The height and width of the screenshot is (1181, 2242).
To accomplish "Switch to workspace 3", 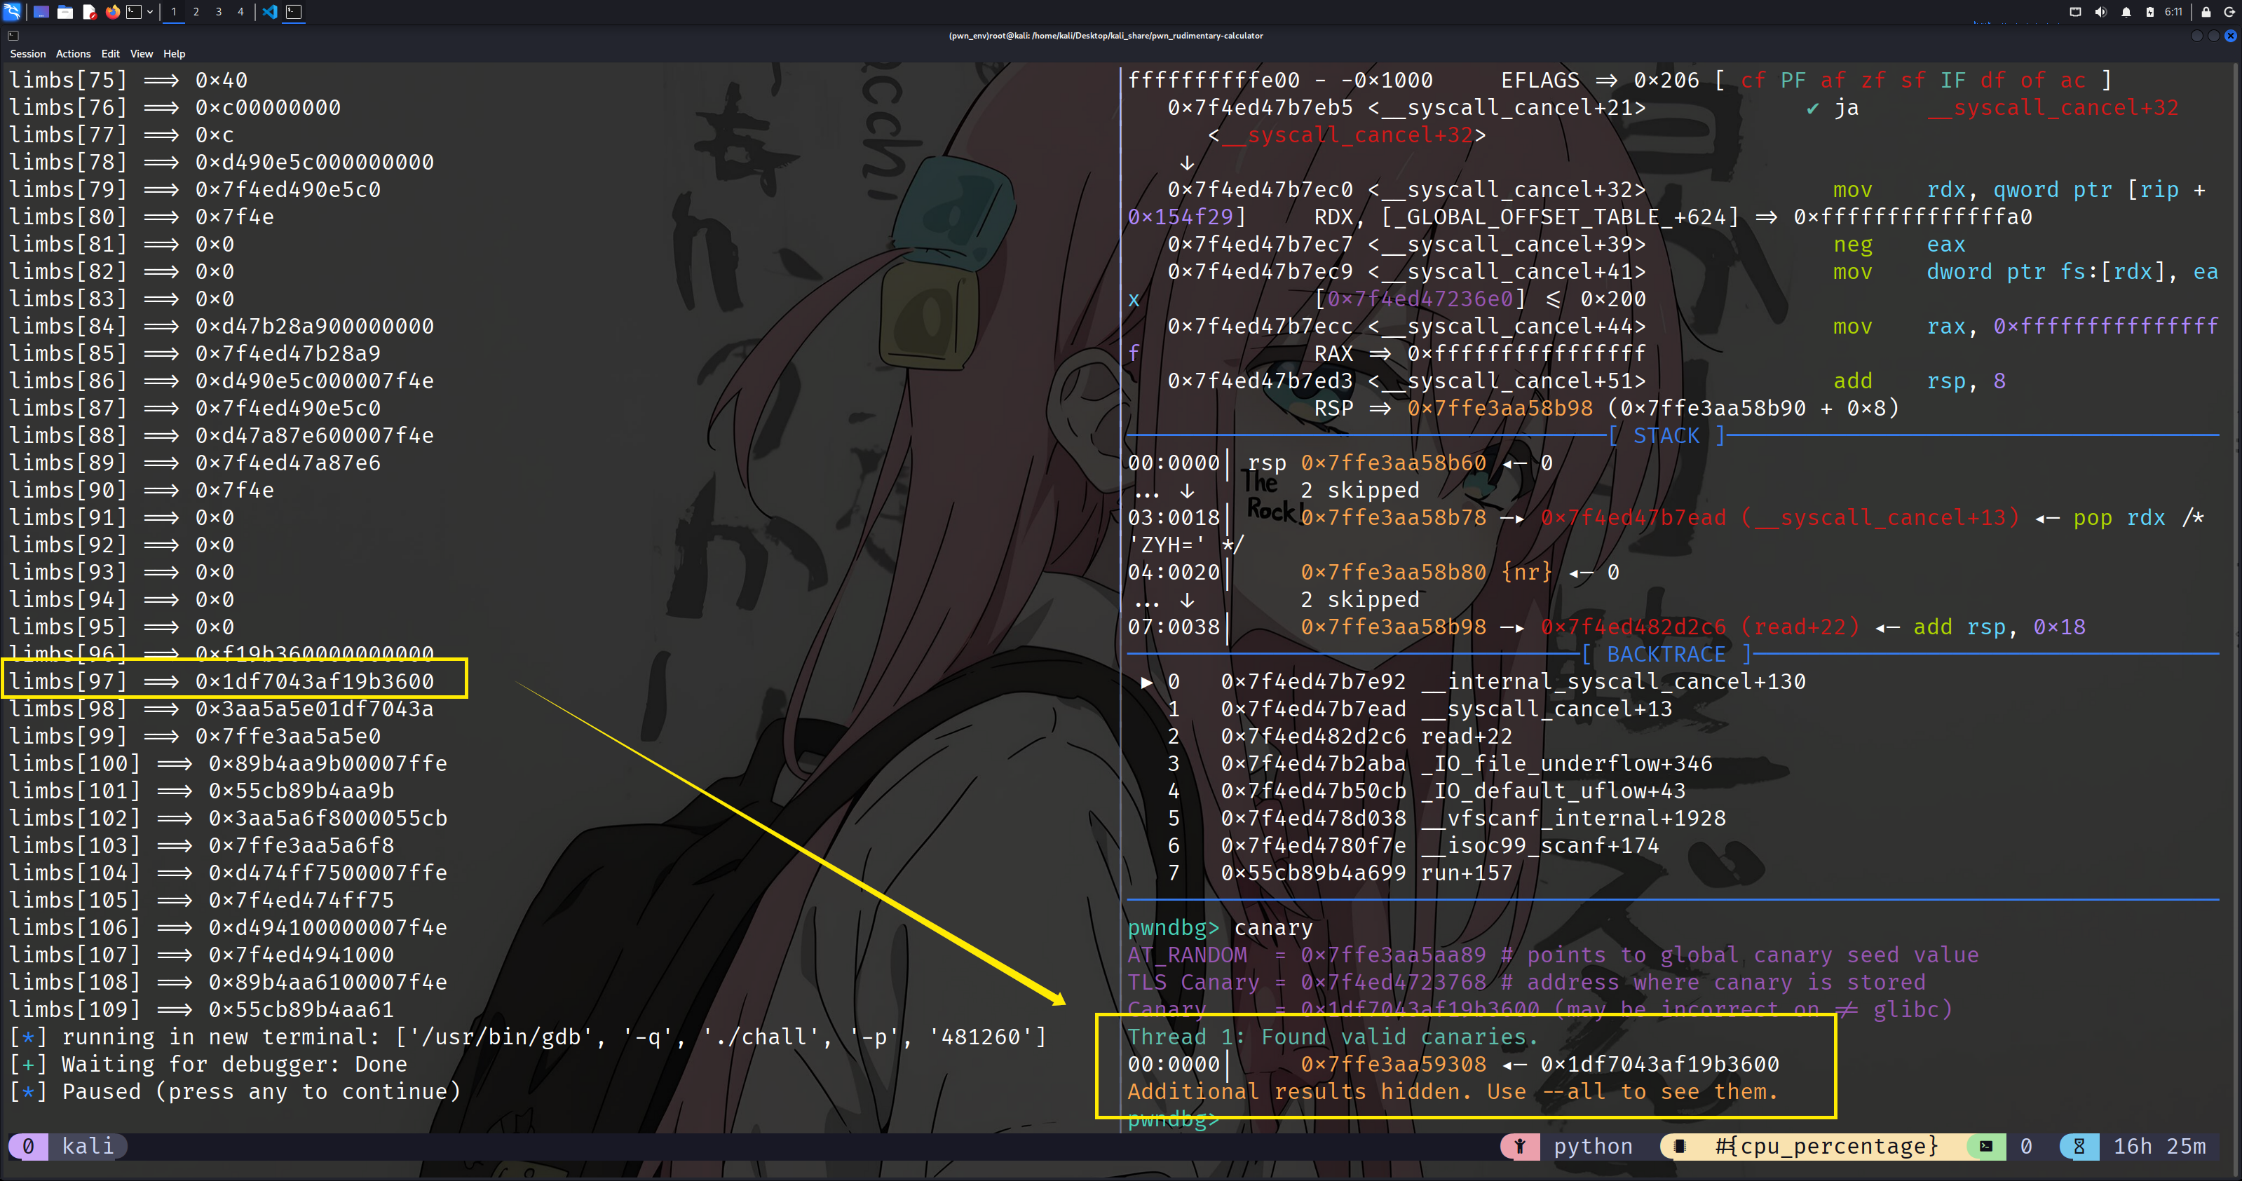I will [x=219, y=11].
